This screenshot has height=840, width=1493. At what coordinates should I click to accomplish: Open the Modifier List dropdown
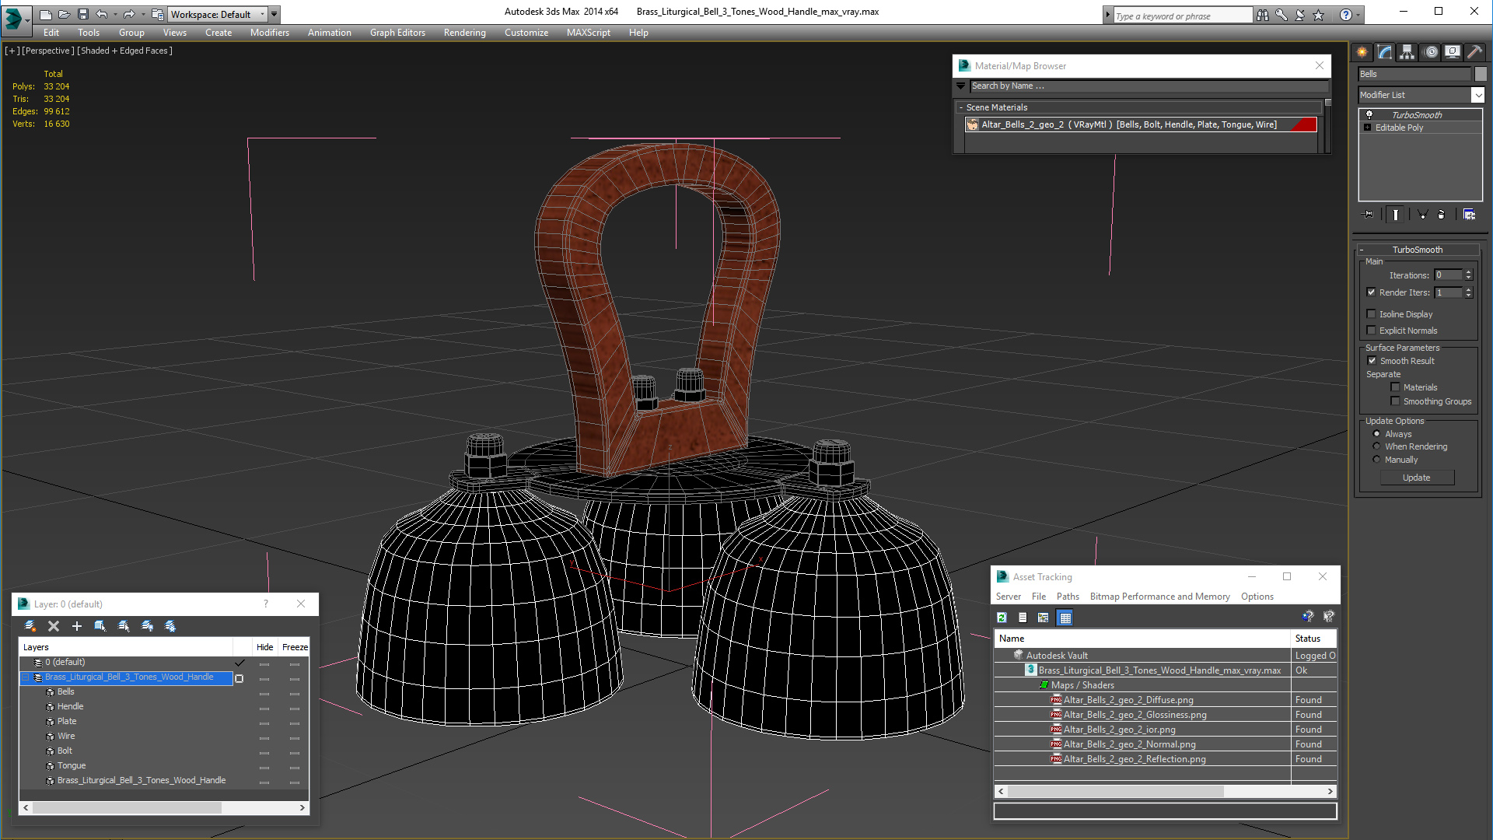(1477, 95)
